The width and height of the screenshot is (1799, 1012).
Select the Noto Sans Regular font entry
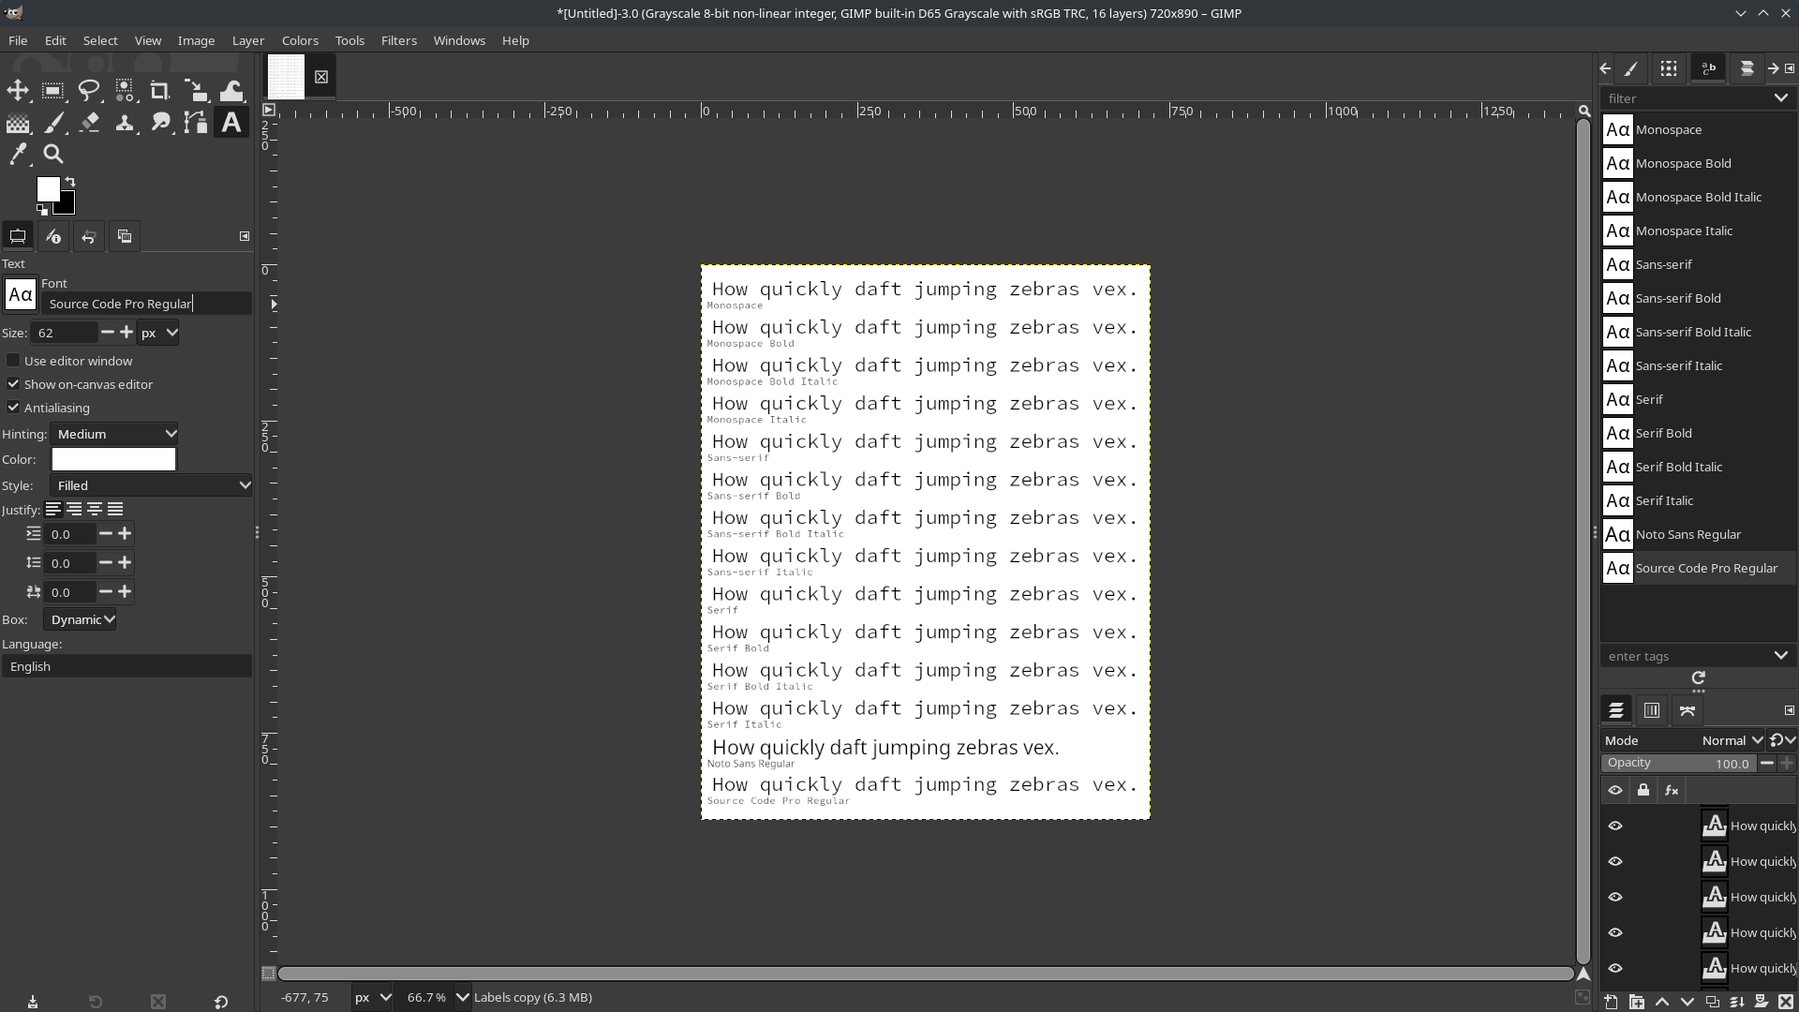pyautogui.click(x=1687, y=534)
